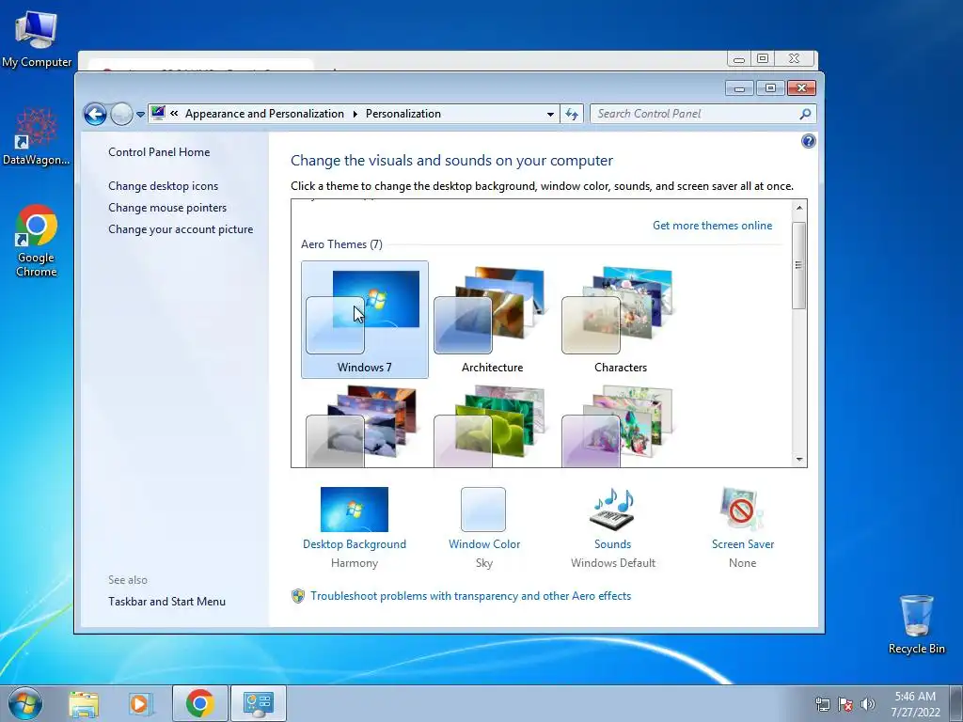The image size is (963, 722).
Task: Open the Sounds keyboard icon
Action: click(x=613, y=510)
